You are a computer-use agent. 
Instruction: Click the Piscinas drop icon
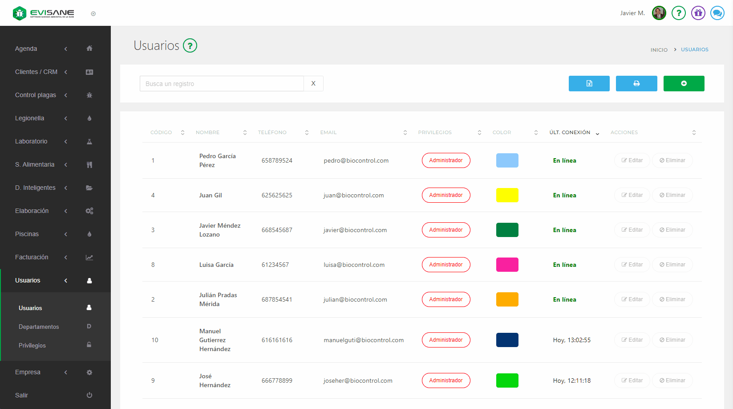point(89,234)
